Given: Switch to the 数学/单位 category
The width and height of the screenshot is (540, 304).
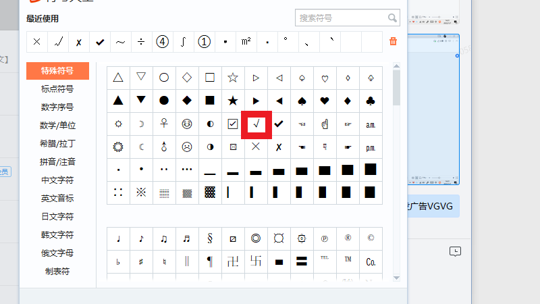Looking at the screenshot, I should 57,125.
